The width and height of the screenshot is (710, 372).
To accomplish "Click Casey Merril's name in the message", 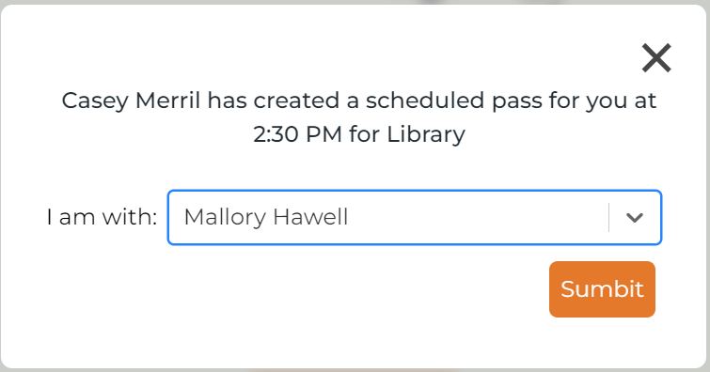I will (131, 101).
